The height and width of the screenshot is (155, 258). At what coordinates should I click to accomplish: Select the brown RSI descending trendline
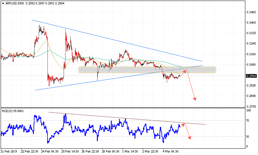[x=127, y=118]
